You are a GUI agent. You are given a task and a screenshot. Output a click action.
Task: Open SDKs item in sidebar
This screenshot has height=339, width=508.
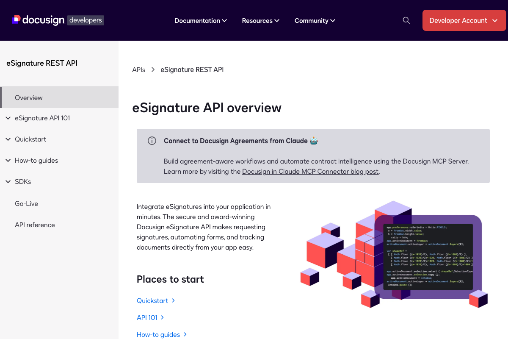click(23, 182)
